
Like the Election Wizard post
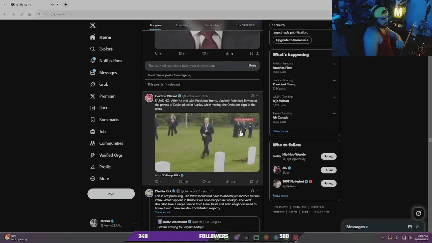pos(207,182)
